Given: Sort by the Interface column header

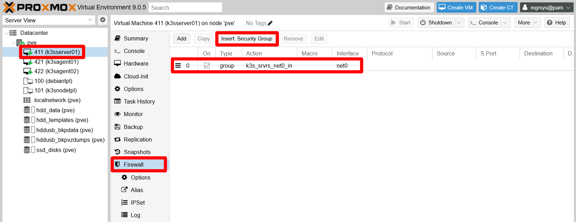Looking at the screenshot, I should pos(349,53).
